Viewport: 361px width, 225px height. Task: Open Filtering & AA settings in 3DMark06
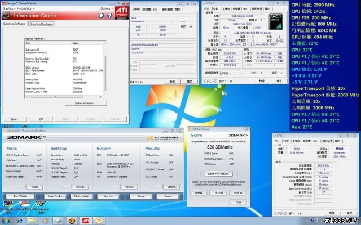82,196
